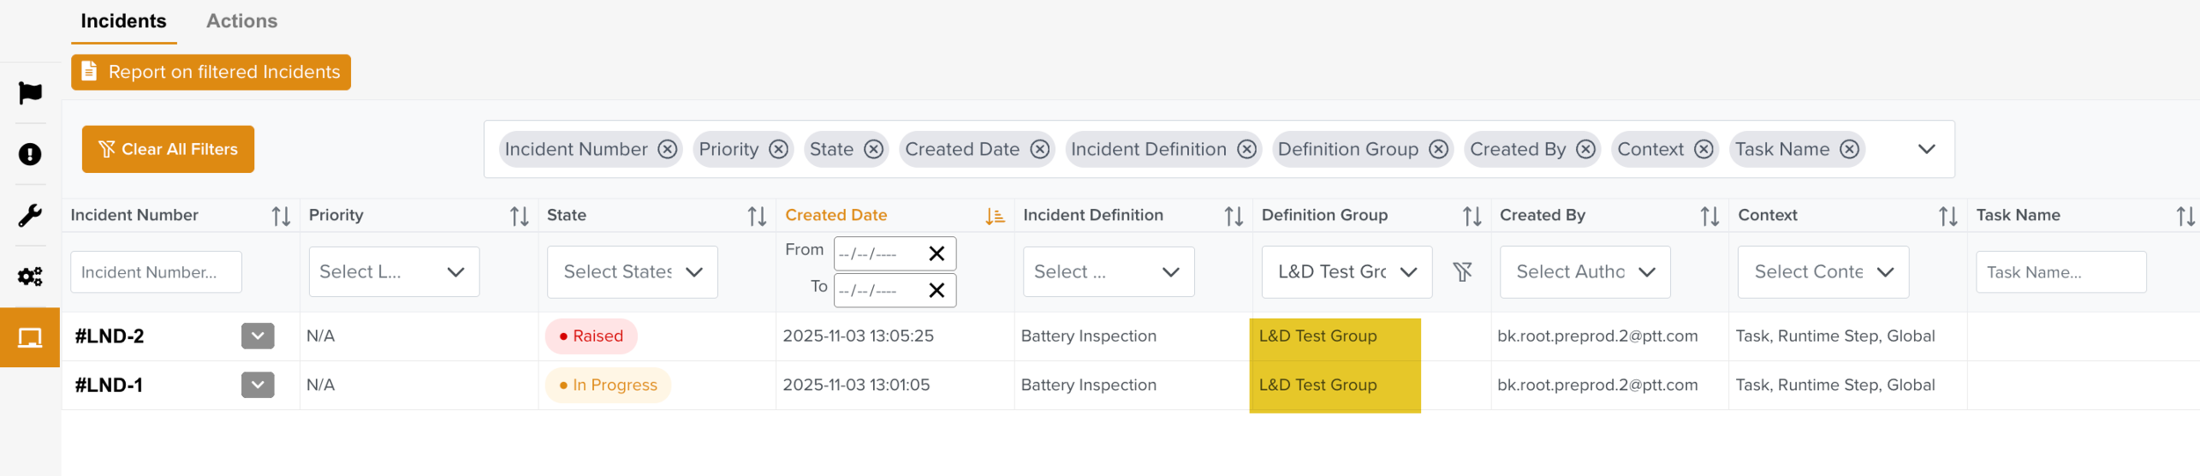This screenshot has height=476, width=2200.
Task: Click Report on filtered Incidents button
Action: point(211,72)
